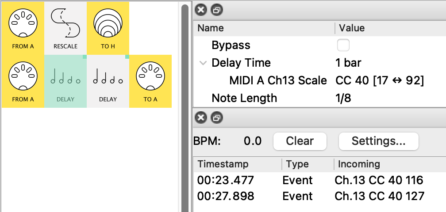Image resolution: width=446 pixels, height=212 pixels.
Task: Select the grey unhighlighted DELAY module
Action: point(108,81)
